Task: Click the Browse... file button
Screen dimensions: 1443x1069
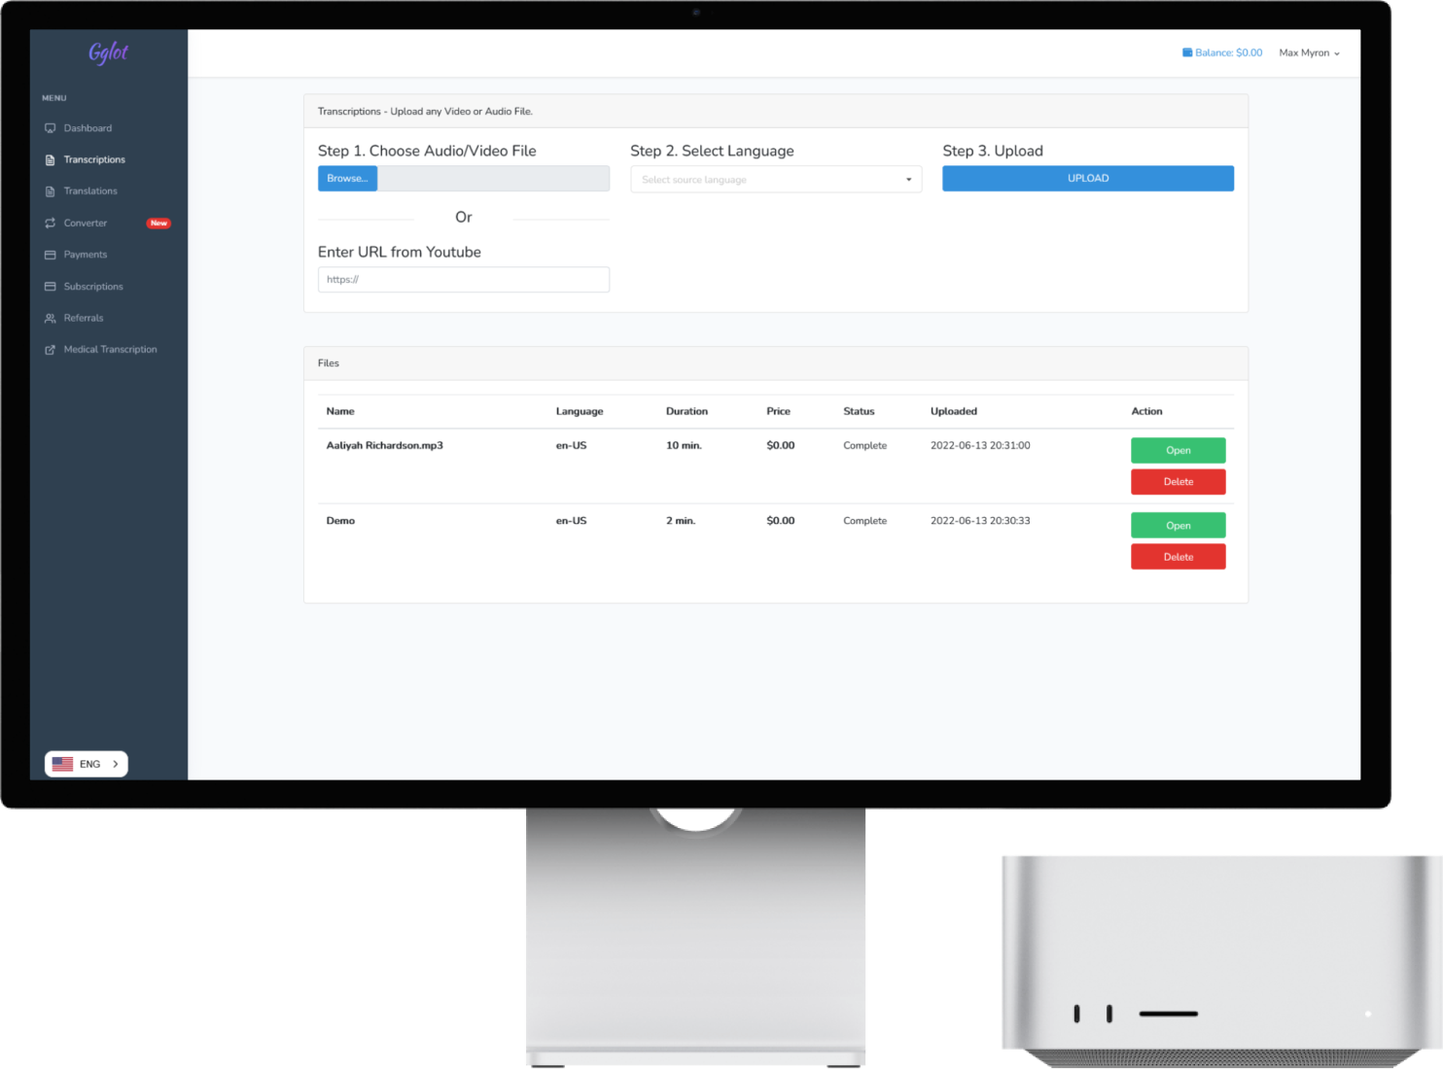Action: pyautogui.click(x=347, y=179)
